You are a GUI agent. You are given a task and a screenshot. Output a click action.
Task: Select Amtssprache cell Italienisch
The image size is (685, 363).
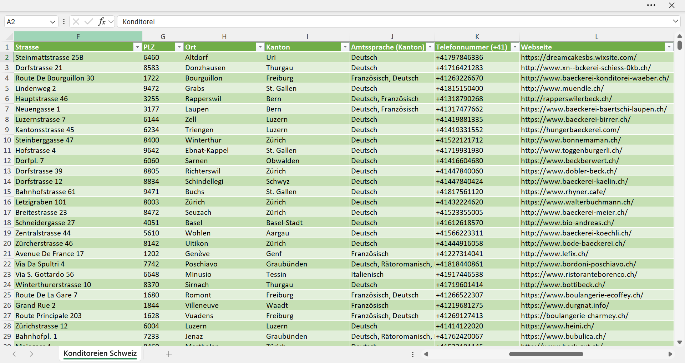click(392, 274)
